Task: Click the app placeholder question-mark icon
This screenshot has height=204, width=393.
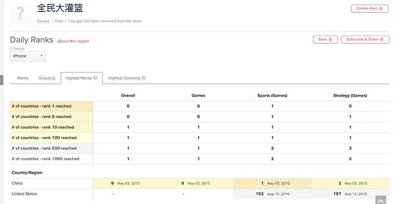Action: (21, 13)
